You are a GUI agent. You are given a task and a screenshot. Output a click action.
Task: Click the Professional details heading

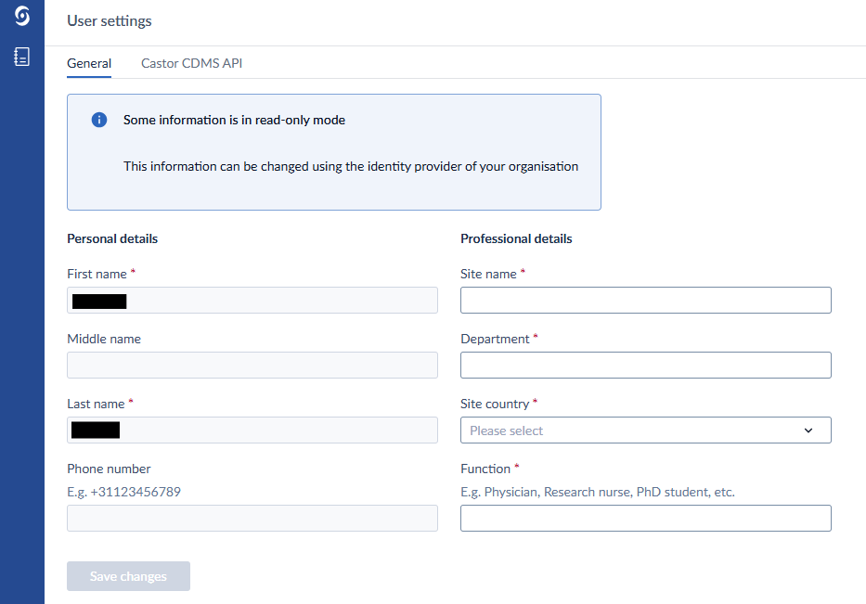pyautogui.click(x=516, y=239)
